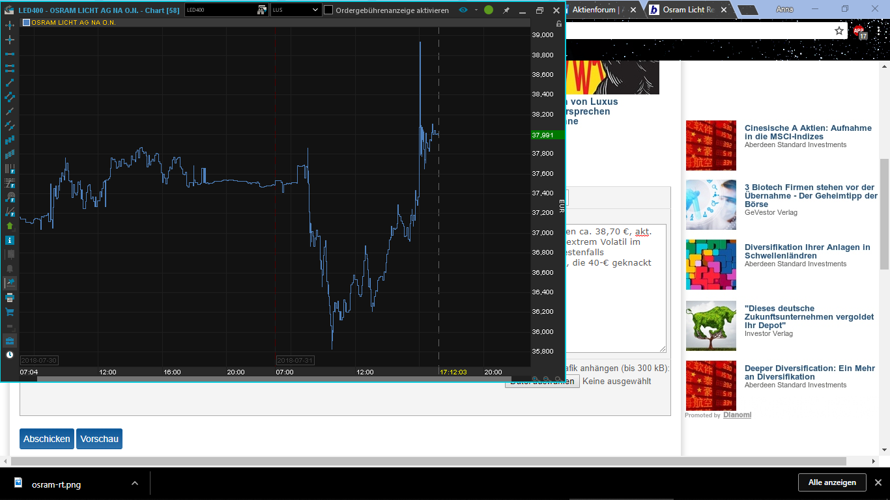Open the Anna profile button in browser
Image resolution: width=890 pixels, height=500 pixels.
785,10
